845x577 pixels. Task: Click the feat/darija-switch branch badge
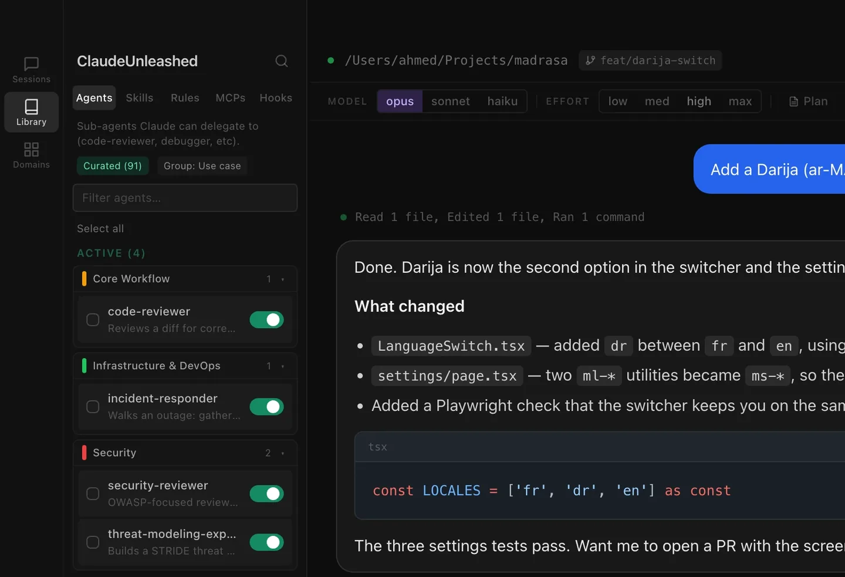650,60
